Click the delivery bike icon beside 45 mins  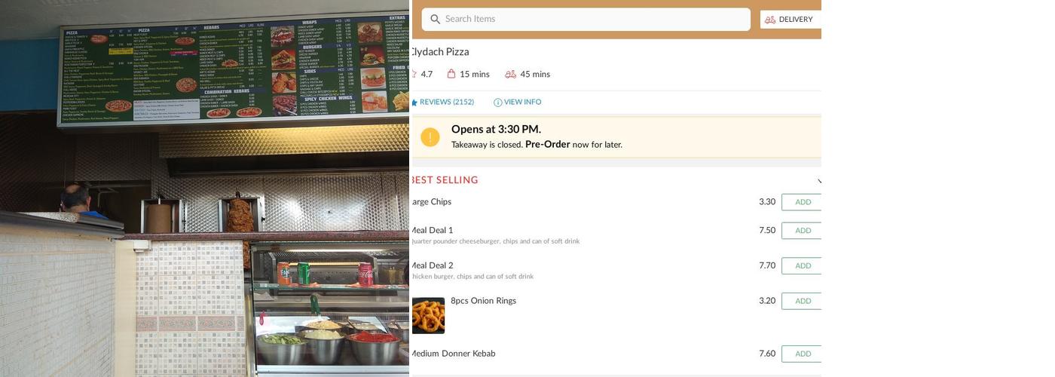tap(510, 74)
